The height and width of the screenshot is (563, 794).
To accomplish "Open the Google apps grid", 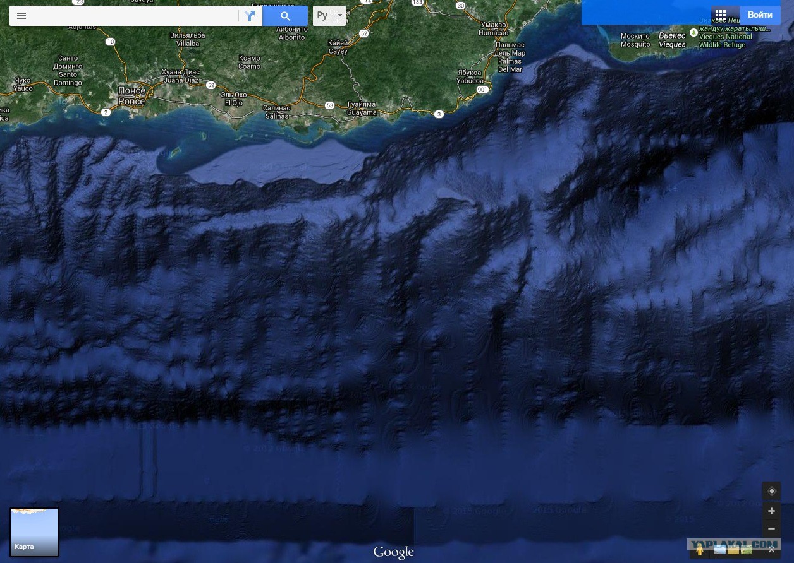I will [721, 15].
